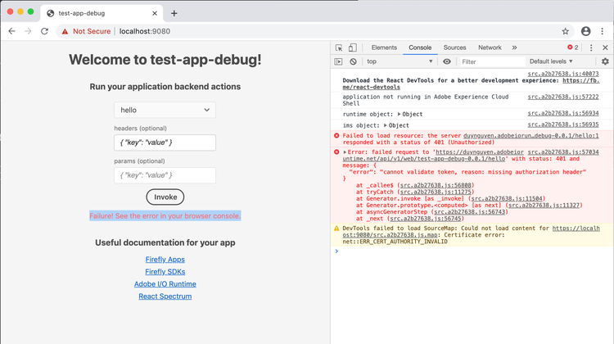The image size is (614, 344).
Task: Switch to the Network tab
Action: [x=490, y=48]
